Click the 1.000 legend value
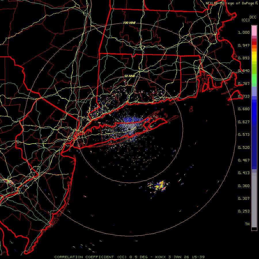 click(244, 32)
